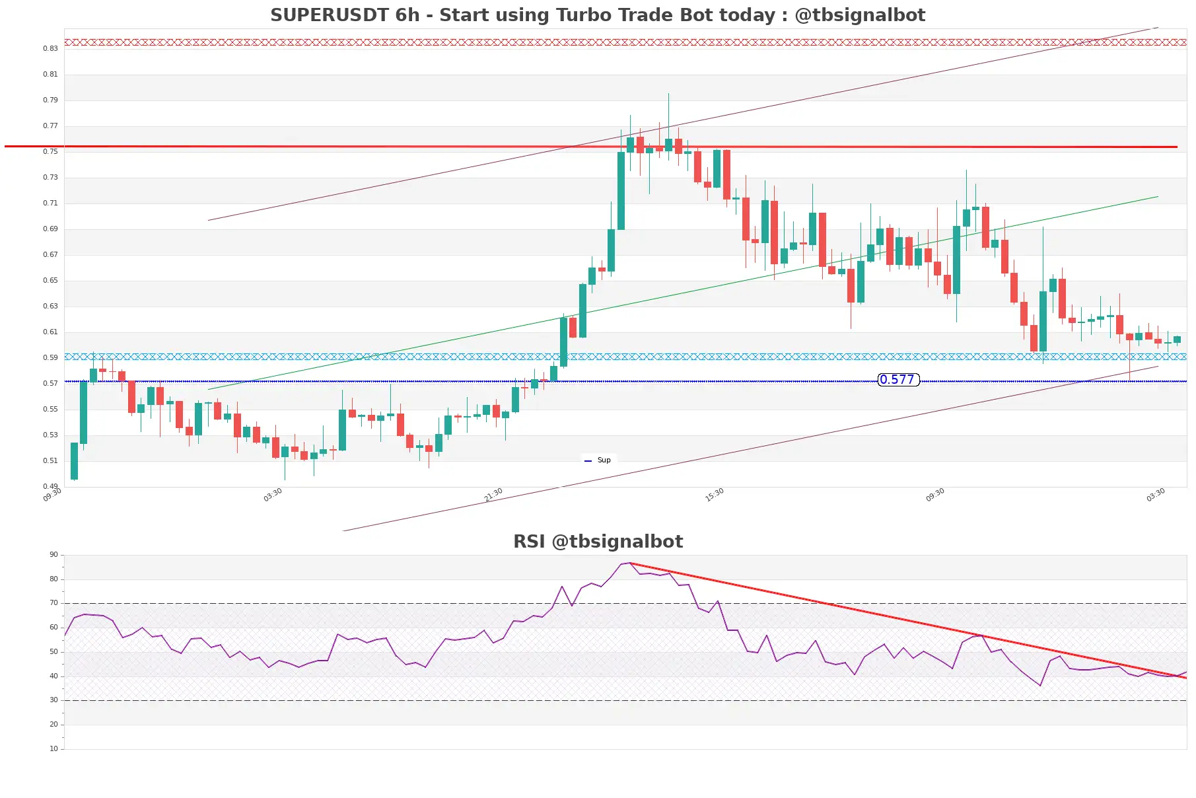Click the 0.55 price axis label
1196x798 pixels.
coord(50,409)
